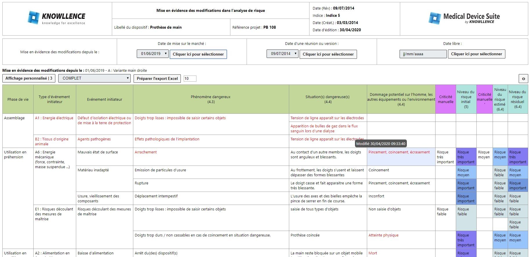Focus the jj/mm/aaaa free date field
Screen dimensions: 530x257
[423, 54]
